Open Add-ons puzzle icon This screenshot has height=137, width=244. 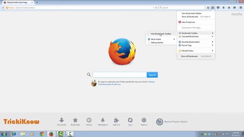116,121
